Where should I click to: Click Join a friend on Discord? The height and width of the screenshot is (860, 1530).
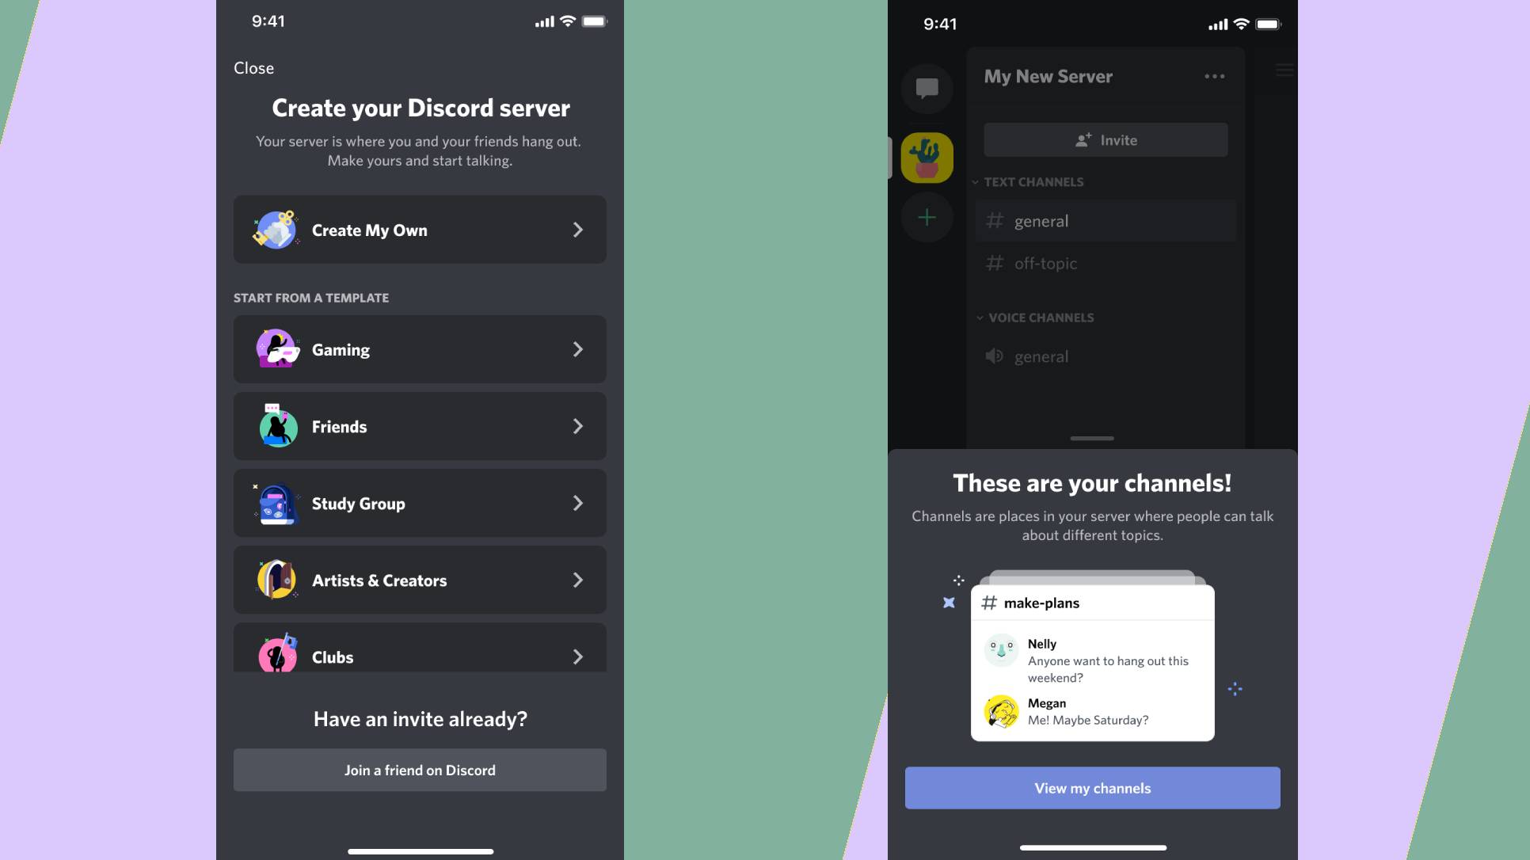(419, 770)
